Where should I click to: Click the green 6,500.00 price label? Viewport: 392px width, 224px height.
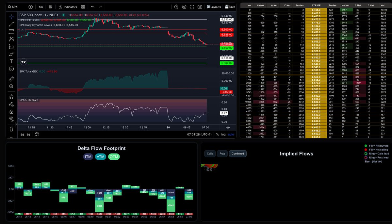point(226,63)
